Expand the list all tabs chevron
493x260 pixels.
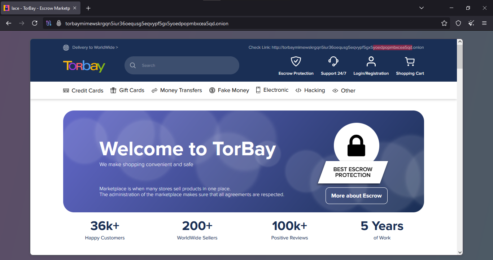tap(422, 8)
